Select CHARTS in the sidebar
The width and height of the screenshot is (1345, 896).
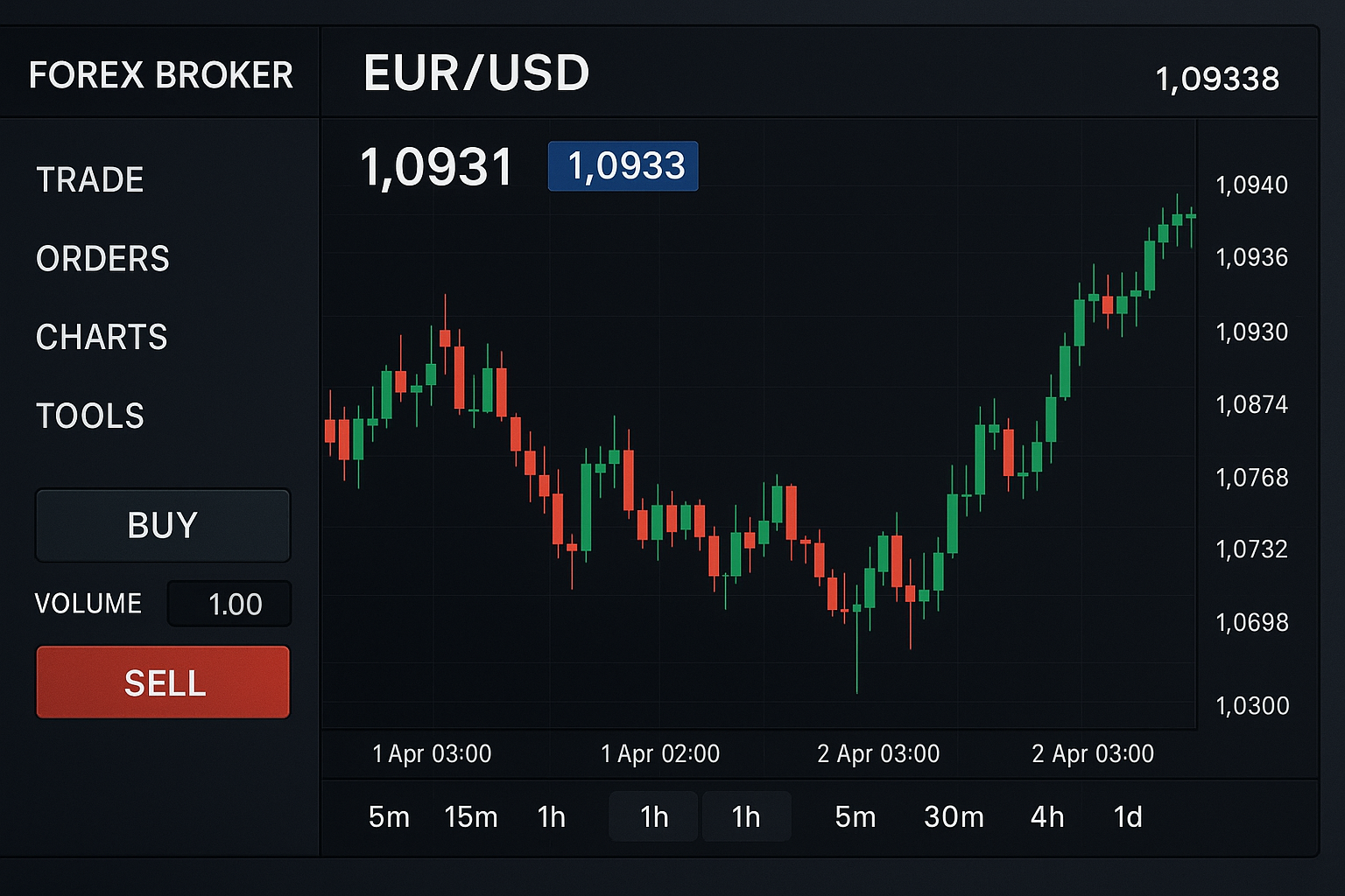tap(102, 337)
